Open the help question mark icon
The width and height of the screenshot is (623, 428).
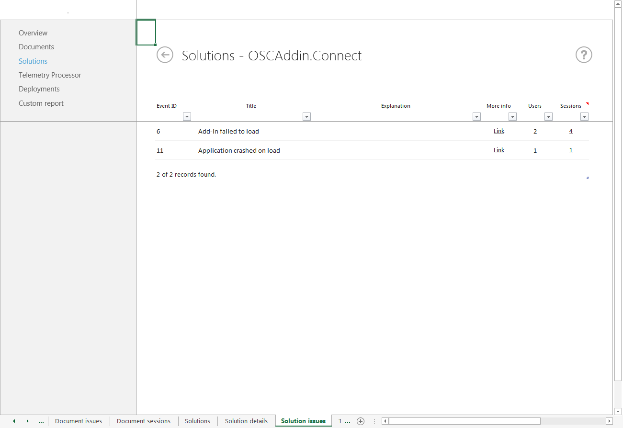[583, 55]
